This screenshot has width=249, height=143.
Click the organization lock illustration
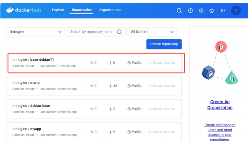tap(220, 63)
